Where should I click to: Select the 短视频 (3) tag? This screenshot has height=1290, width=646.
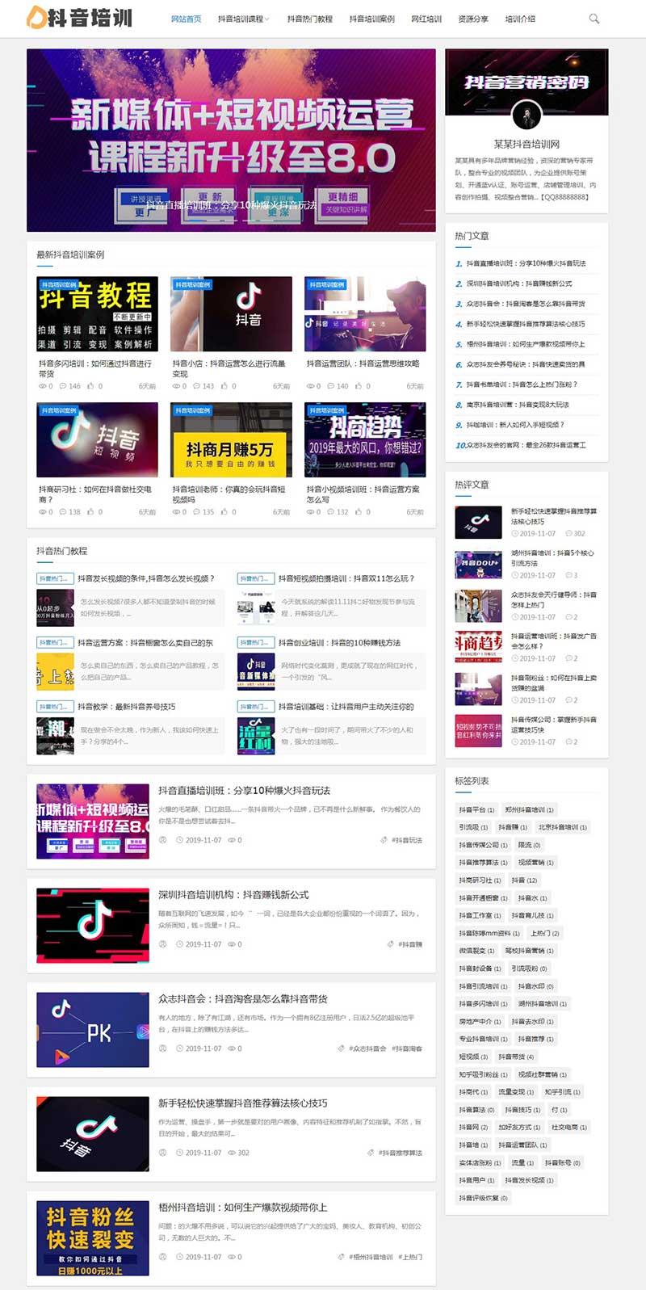coord(473,1057)
